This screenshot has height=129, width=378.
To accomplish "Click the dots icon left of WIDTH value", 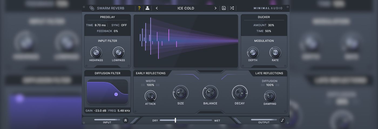I will coord(143,85).
